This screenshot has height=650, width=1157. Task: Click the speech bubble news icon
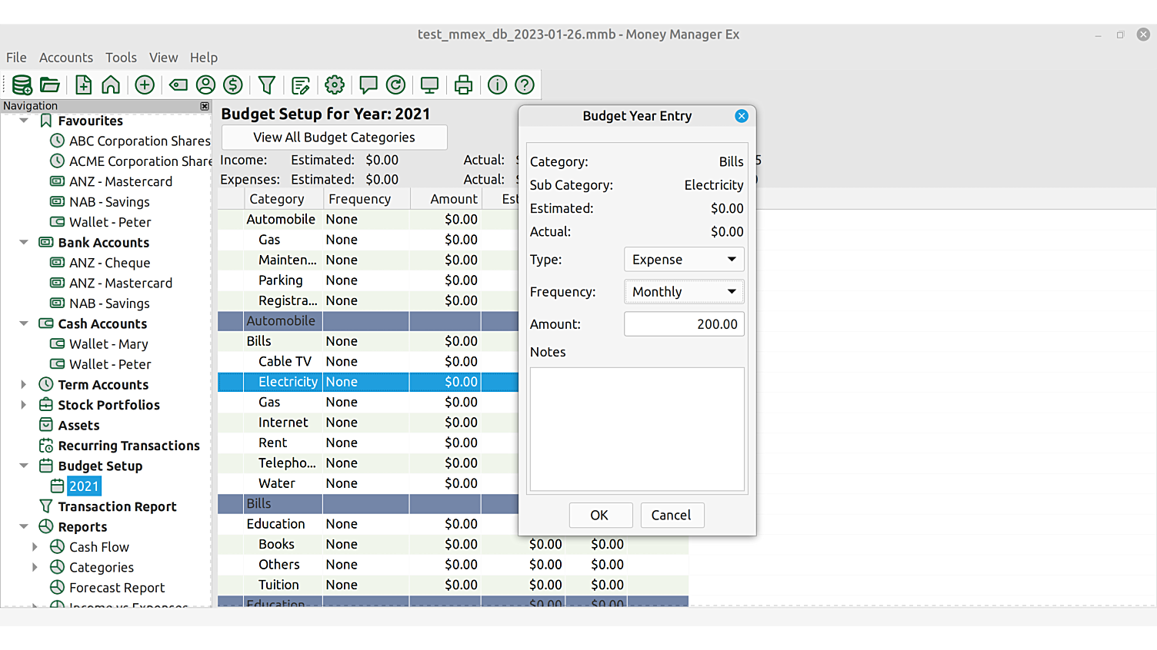(x=368, y=85)
